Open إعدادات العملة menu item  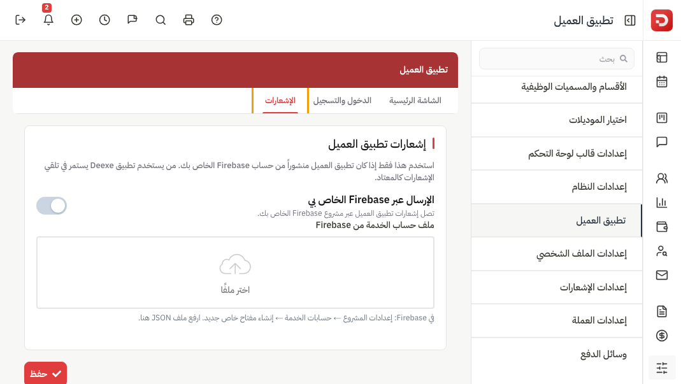tap(557, 320)
